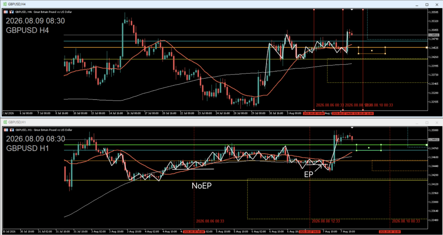Click the GBPUSD,H4 window title icon
The width and height of the screenshot is (443, 235).
[x=5, y=4]
